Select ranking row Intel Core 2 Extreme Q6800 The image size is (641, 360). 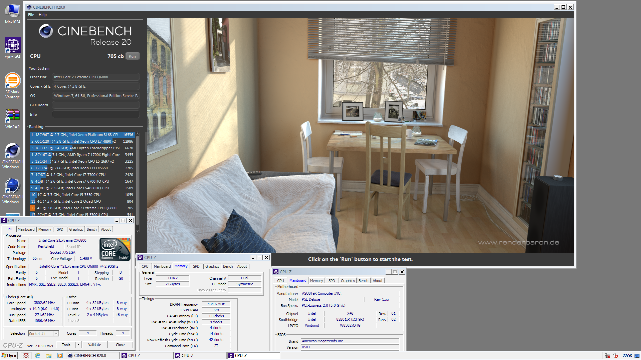82,208
